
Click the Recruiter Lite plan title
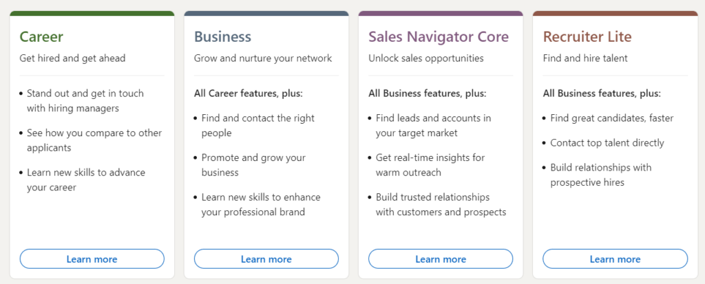click(587, 36)
